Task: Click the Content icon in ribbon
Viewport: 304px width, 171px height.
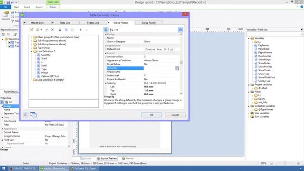Action: (6, 16)
